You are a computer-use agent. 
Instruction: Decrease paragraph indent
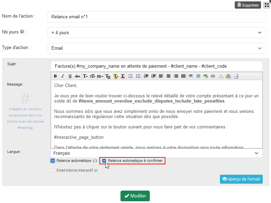[146, 76]
